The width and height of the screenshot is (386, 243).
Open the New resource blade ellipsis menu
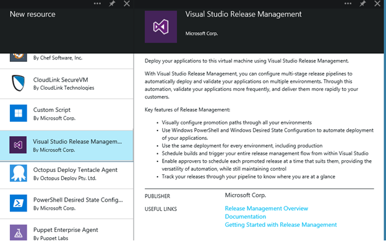[97, 4]
